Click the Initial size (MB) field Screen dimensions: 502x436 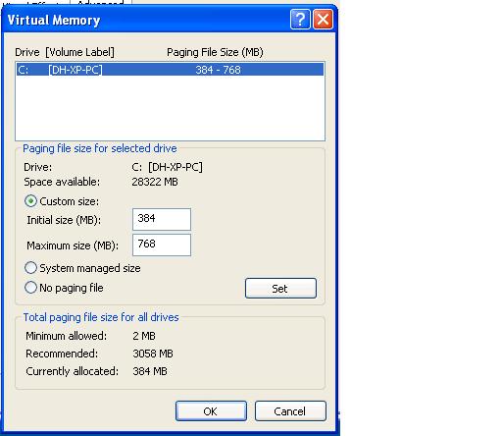[x=162, y=219]
